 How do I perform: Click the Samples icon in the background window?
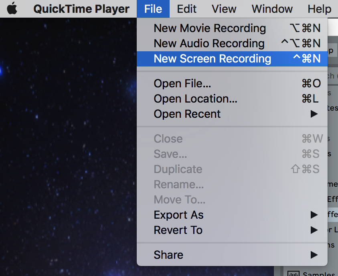click(x=293, y=274)
